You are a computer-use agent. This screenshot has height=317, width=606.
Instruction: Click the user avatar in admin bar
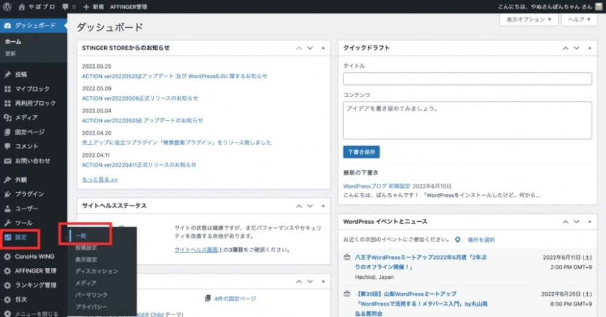pos(599,7)
